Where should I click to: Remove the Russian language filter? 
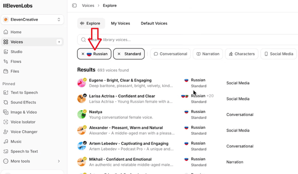(83, 54)
